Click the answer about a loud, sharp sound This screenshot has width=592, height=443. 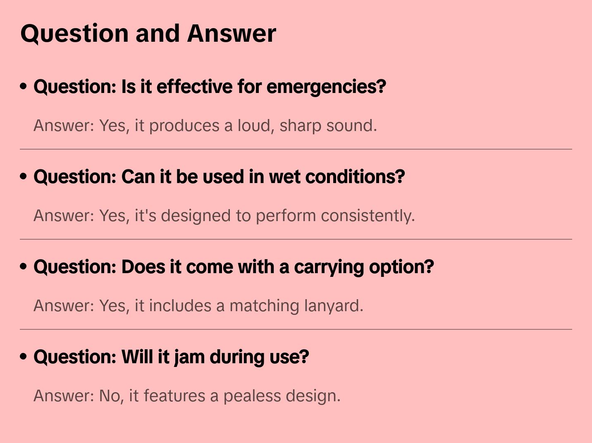tap(205, 126)
